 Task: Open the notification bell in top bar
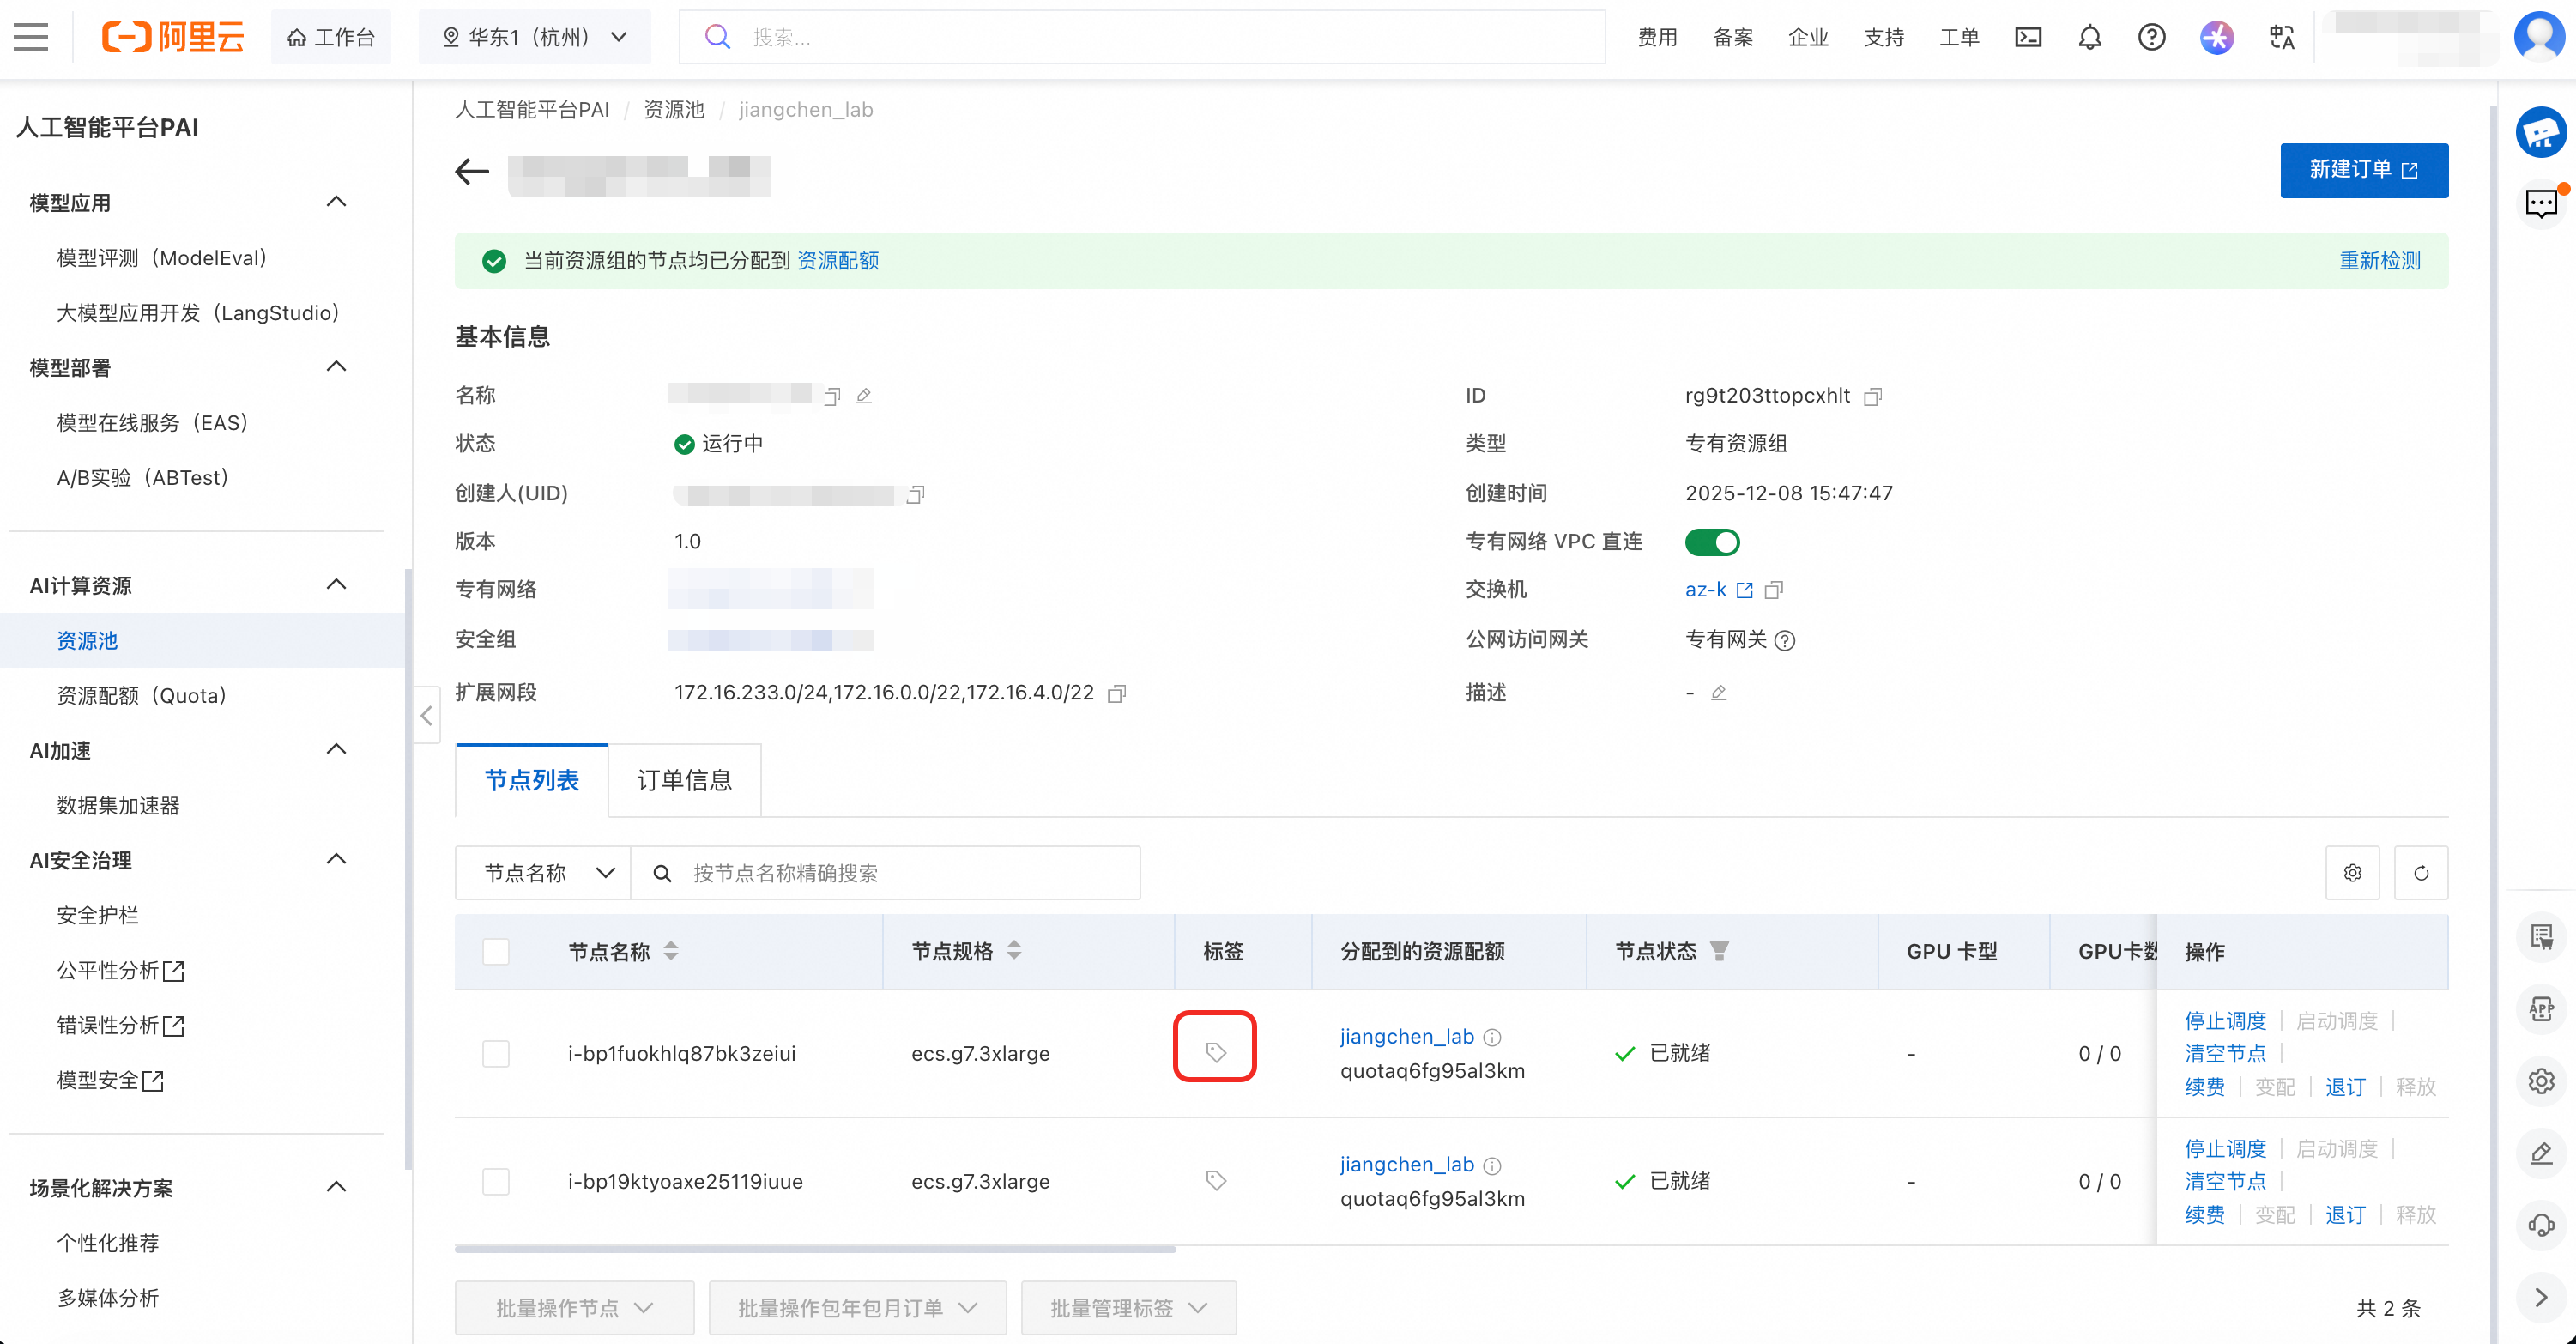tap(2089, 38)
